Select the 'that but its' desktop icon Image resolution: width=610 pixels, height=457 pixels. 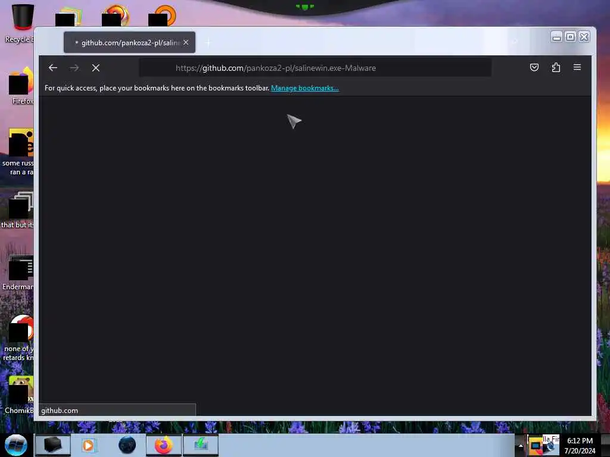(x=18, y=210)
